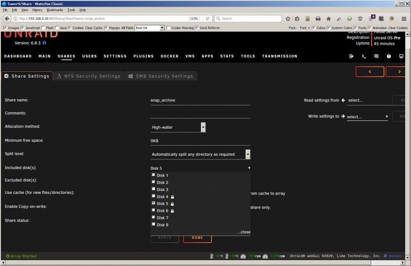Check the Disk 2 checkbox
The image size is (411, 266).
pyautogui.click(x=153, y=182)
